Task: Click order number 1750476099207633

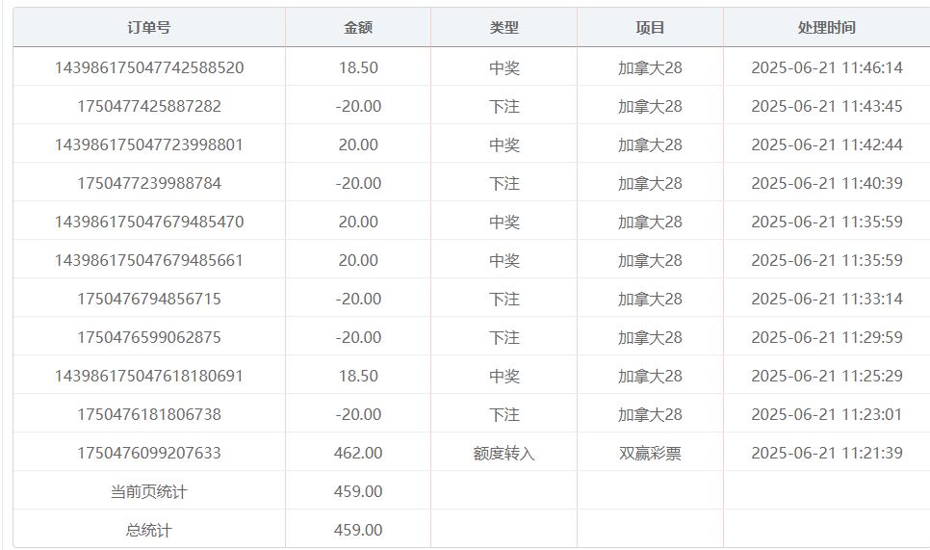Action: click(x=149, y=453)
